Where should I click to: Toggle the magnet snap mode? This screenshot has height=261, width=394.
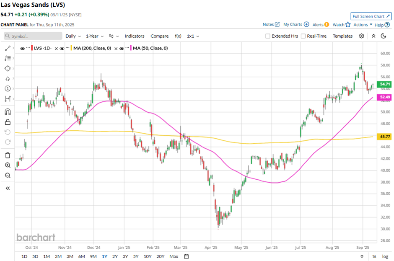click(8, 112)
